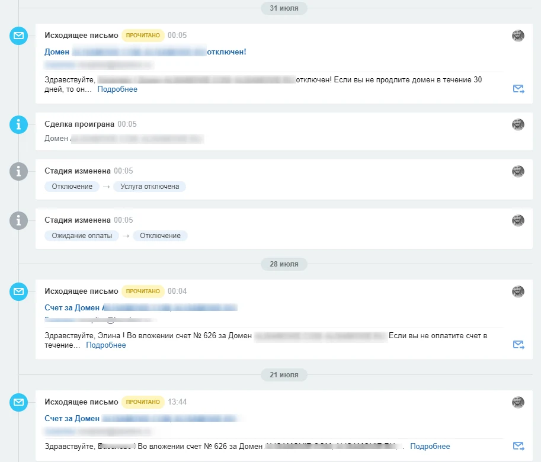Click the 'Услуга отключена' stage label
The width and height of the screenshot is (541, 462).
point(149,187)
